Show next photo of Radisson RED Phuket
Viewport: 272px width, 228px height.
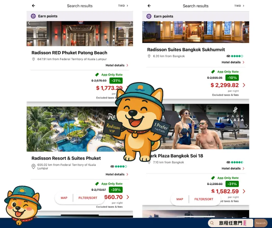coord(130,23)
